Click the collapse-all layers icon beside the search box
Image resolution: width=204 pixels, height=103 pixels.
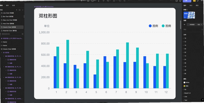tap(23, 34)
